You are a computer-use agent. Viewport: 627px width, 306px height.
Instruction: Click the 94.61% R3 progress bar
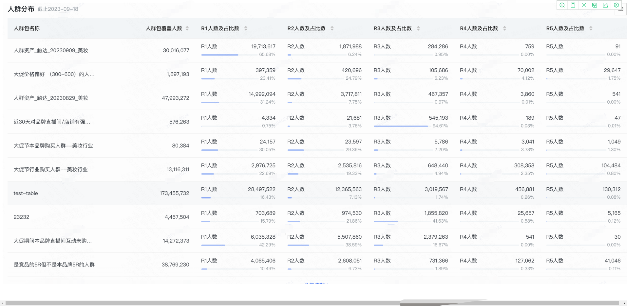401,126
